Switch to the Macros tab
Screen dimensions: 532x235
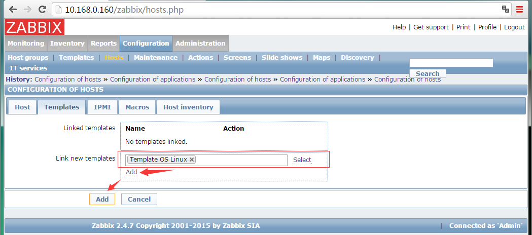[137, 107]
